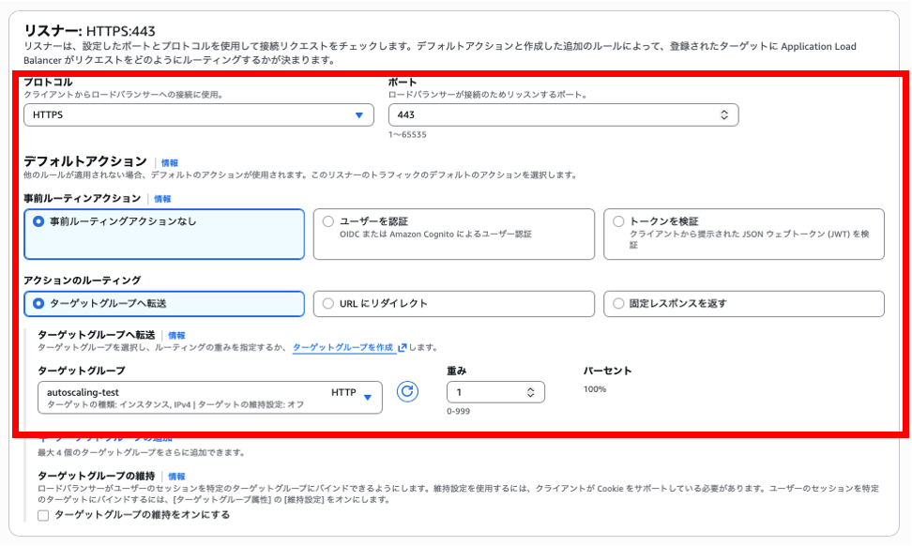This screenshot has width=912, height=546.
Task: Open the 事前ルーティンアクション 情報 link
Action: 162,199
